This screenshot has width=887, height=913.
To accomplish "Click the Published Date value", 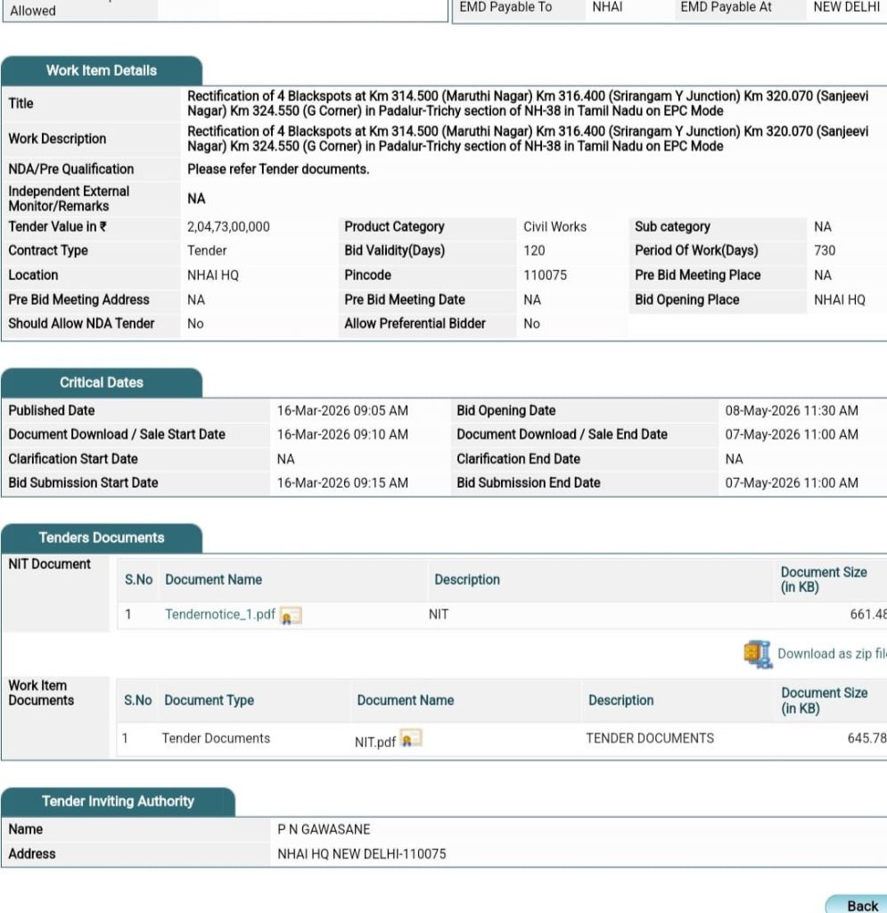I will (342, 411).
